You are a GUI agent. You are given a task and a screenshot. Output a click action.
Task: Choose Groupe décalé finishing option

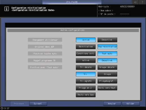click(107, 67)
